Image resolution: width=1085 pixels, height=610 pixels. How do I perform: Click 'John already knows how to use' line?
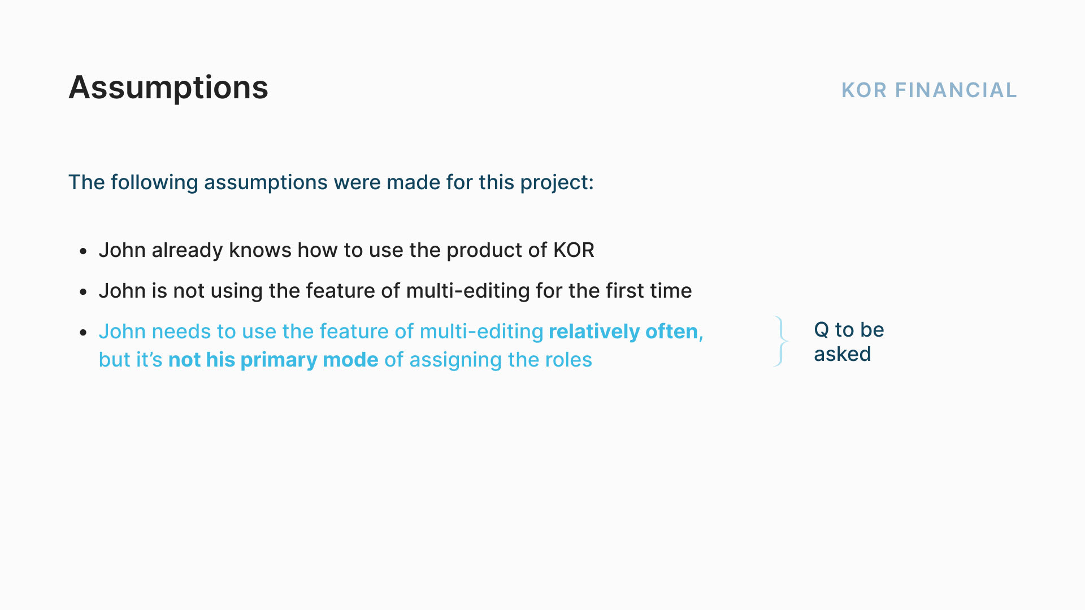coord(346,250)
